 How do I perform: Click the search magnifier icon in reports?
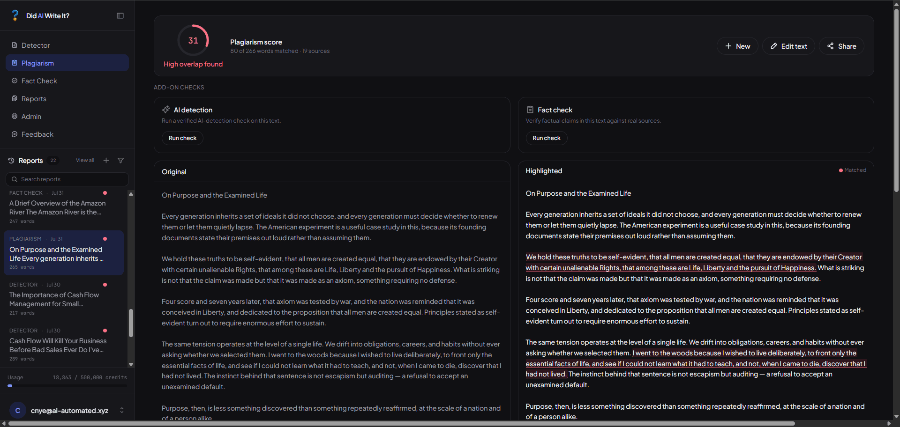click(x=15, y=179)
